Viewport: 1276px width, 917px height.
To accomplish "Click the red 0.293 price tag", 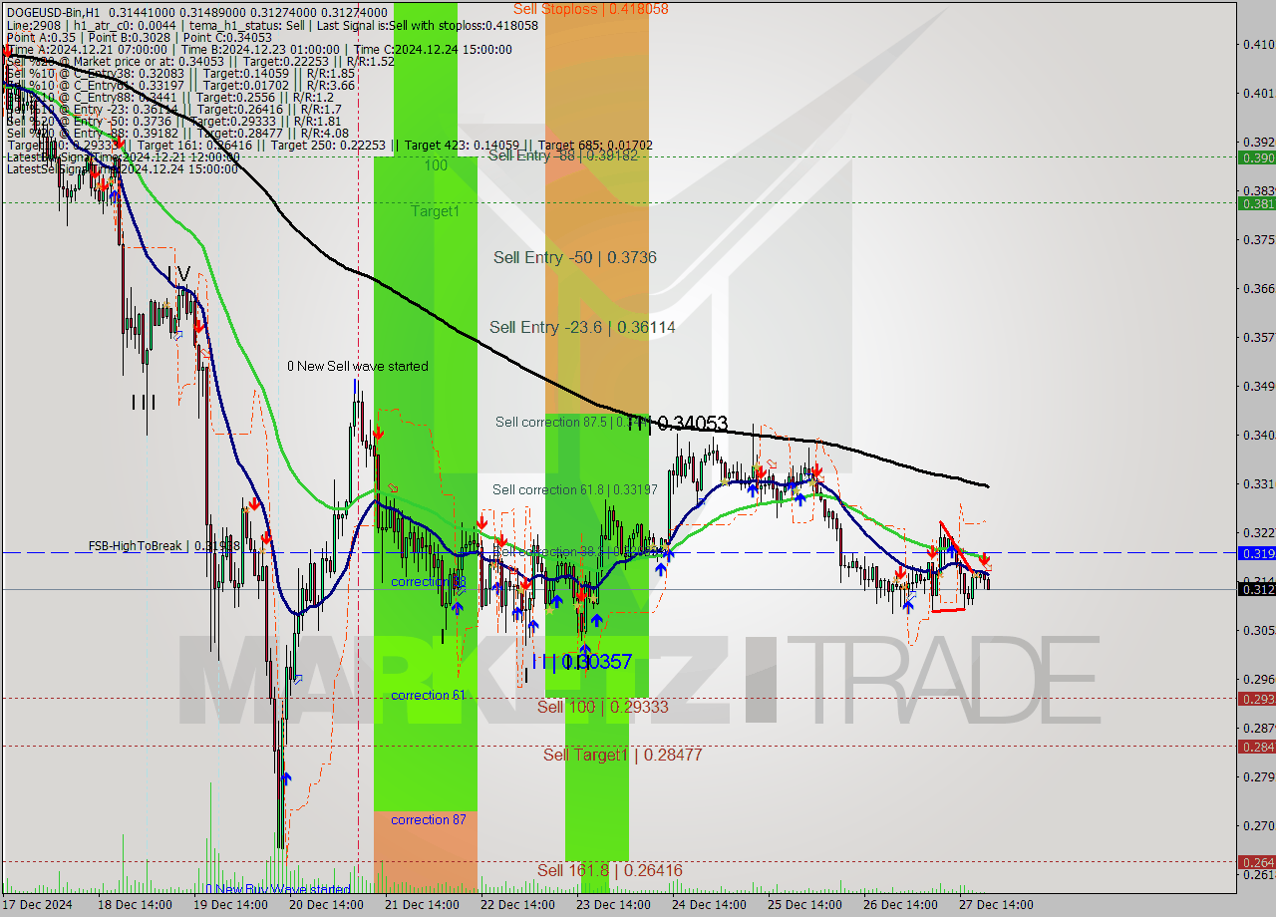I will point(1256,699).
